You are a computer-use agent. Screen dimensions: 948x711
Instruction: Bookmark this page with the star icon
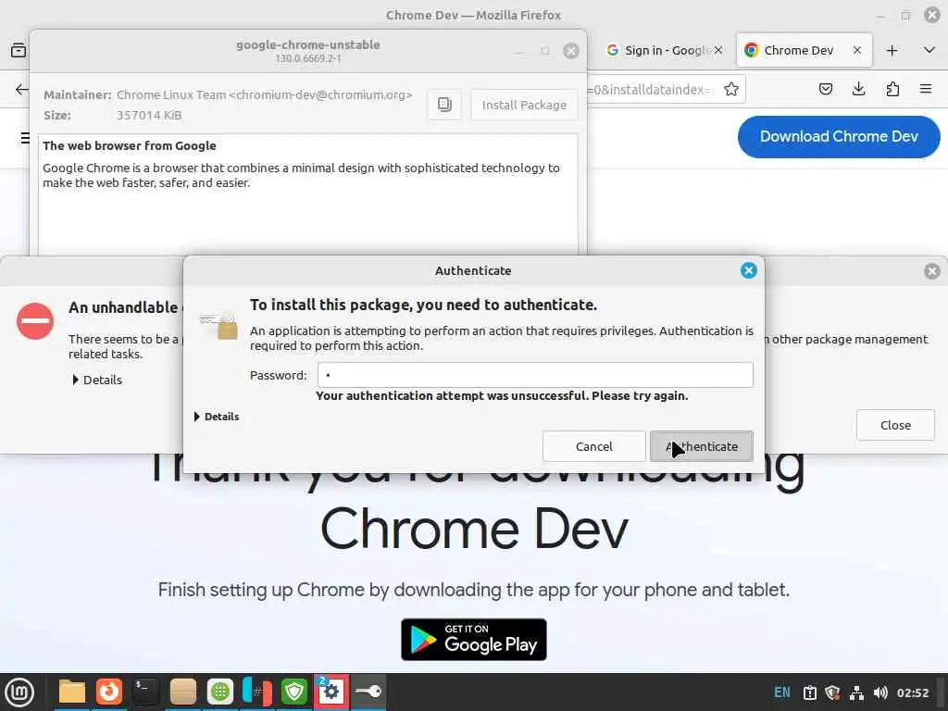[x=731, y=90]
